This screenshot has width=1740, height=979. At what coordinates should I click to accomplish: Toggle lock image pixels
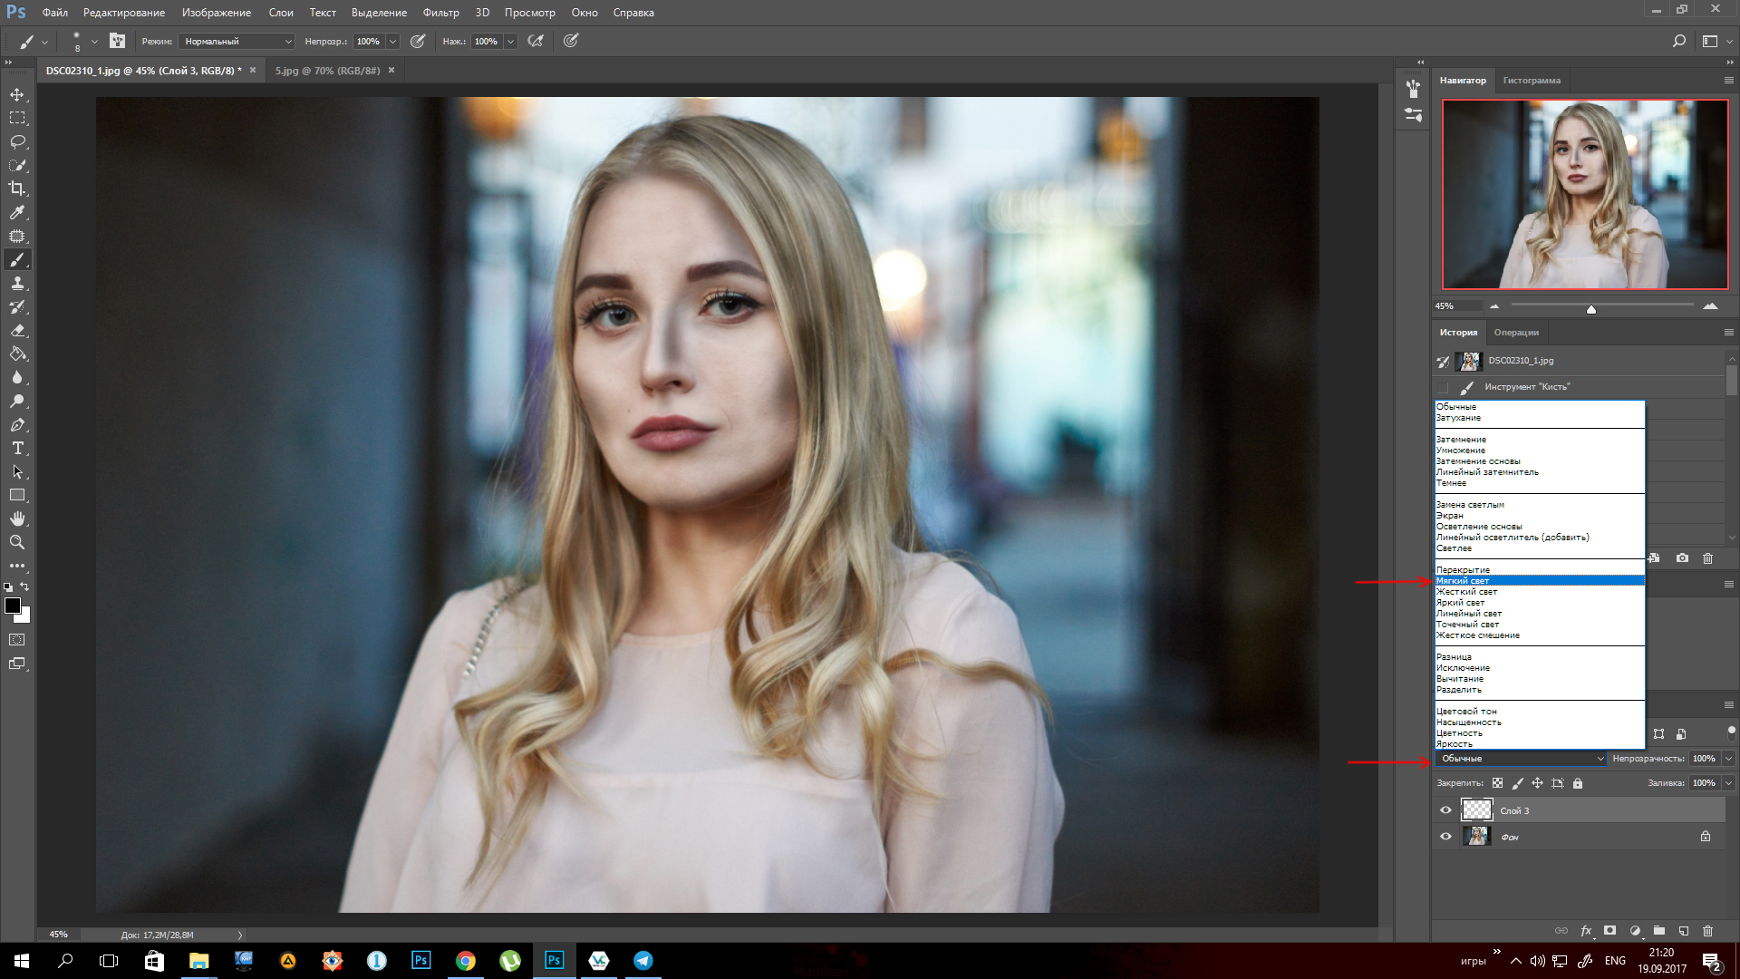(x=1517, y=783)
